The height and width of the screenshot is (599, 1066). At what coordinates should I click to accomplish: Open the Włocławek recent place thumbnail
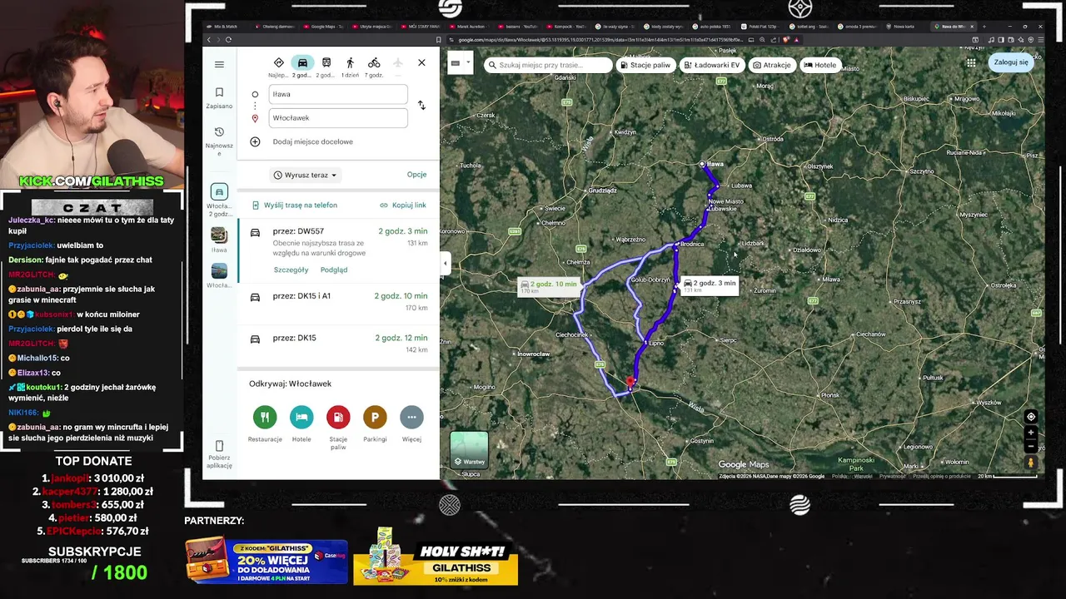(219, 275)
